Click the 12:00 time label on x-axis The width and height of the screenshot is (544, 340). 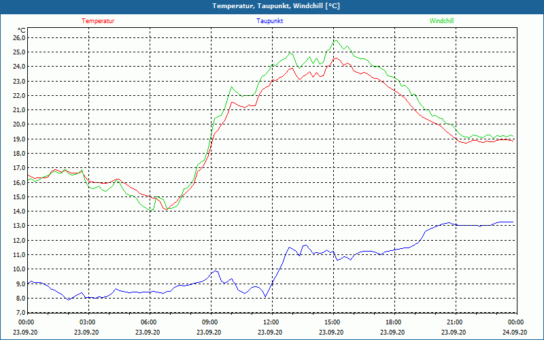coord(271,322)
